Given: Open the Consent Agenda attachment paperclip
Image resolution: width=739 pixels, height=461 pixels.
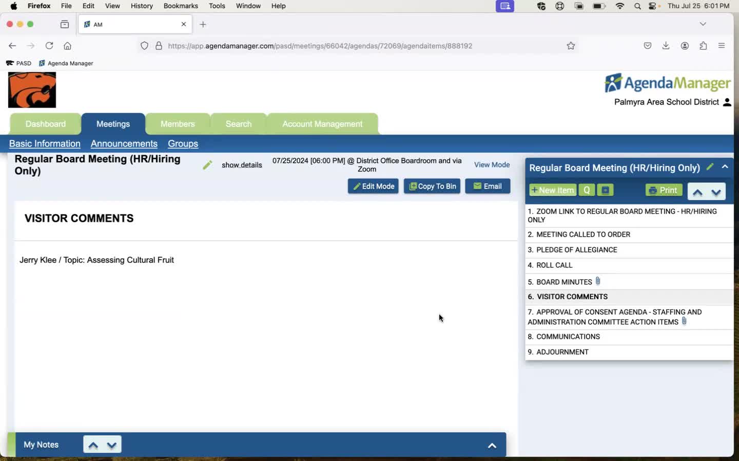Looking at the screenshot, I should click(684, 321).
